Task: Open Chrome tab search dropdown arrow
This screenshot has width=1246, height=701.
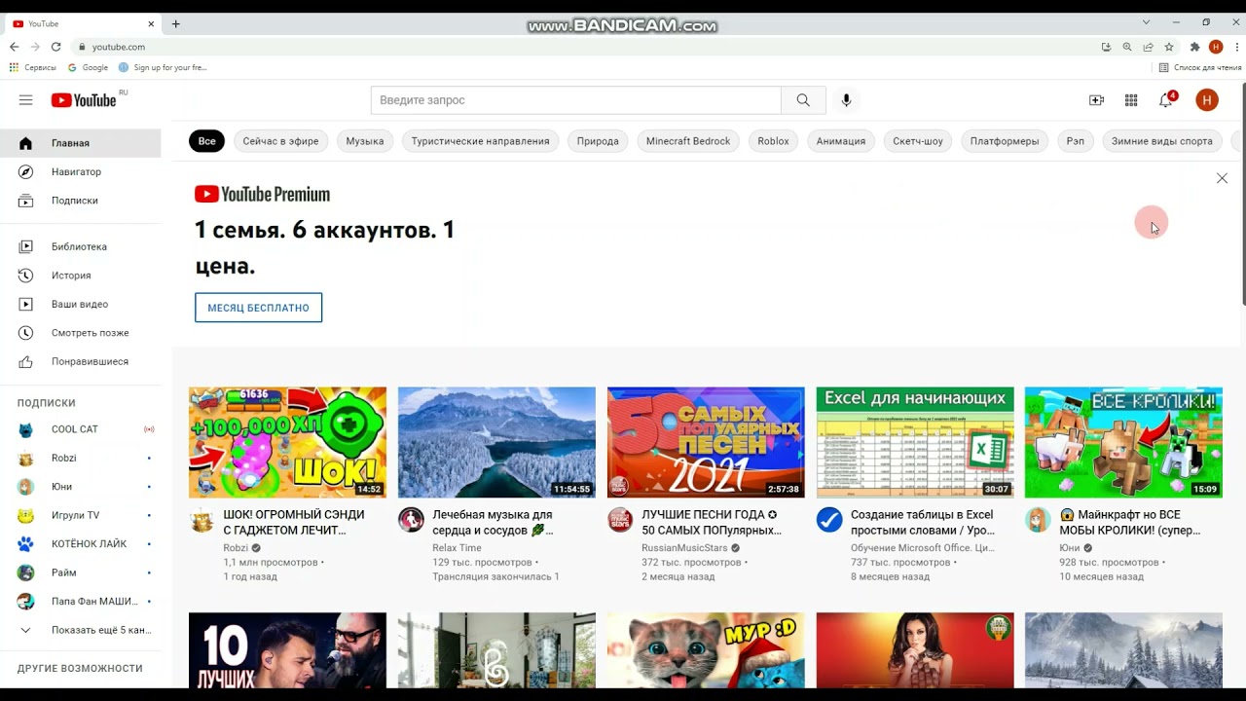Action: coord(1146,22)
